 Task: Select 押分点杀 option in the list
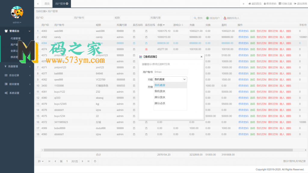click(160, 103)
